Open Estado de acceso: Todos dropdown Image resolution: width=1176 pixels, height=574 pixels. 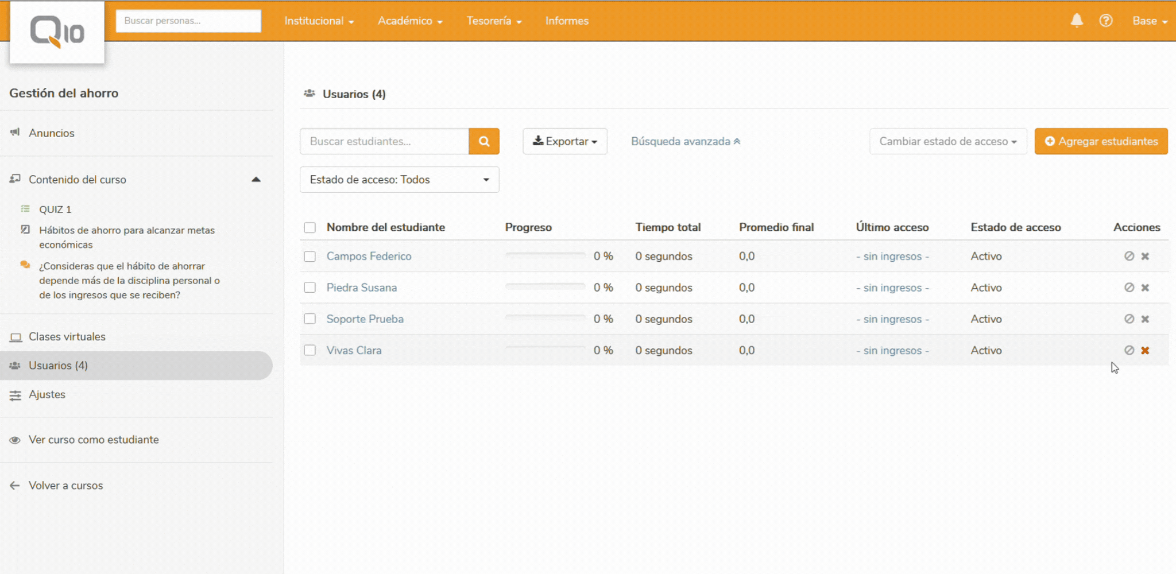pyautogui.click(x=399, y=180)
